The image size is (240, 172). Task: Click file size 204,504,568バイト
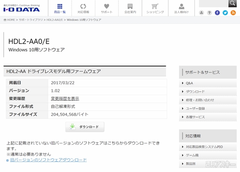(70, 114)
